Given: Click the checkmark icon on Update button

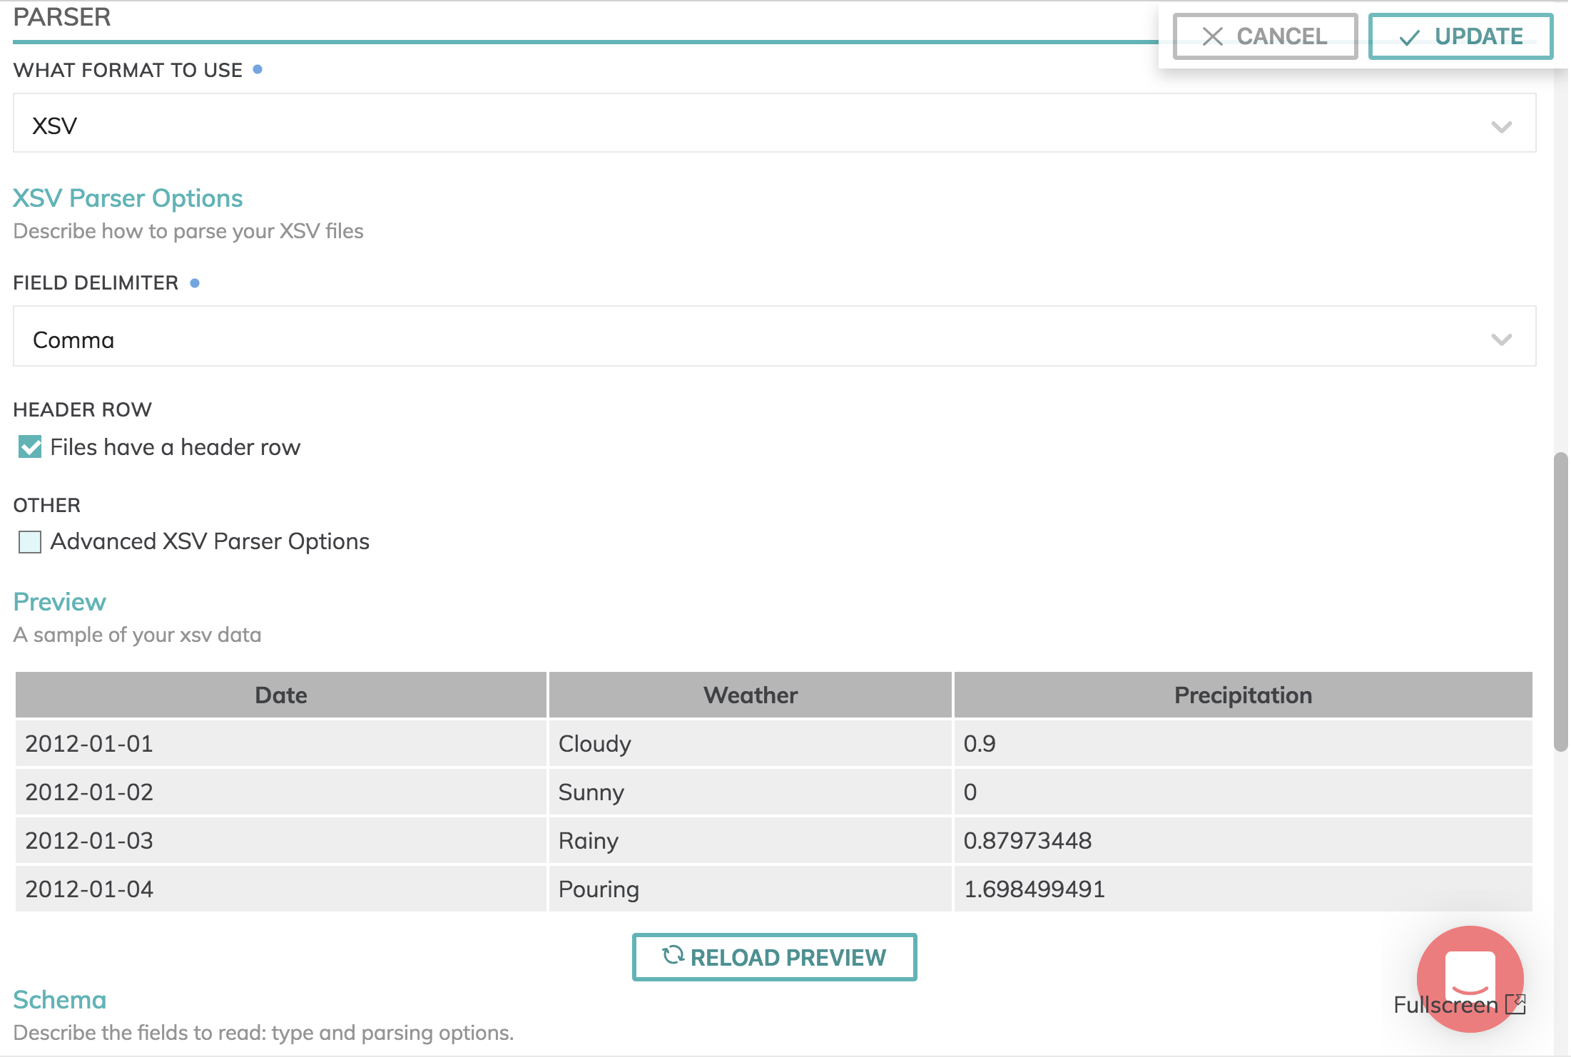Looking at the screenshot, I should (1409, 37).
